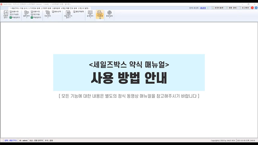Expand dropdown arrow under 환경설정
This screenshot has height=145, width=258.
point(110,18)
